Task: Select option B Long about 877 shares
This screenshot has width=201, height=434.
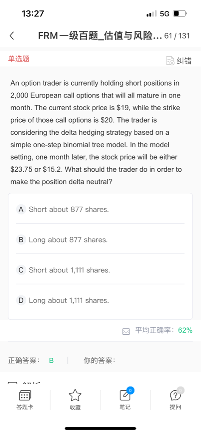Action: [x=100, y=240]
